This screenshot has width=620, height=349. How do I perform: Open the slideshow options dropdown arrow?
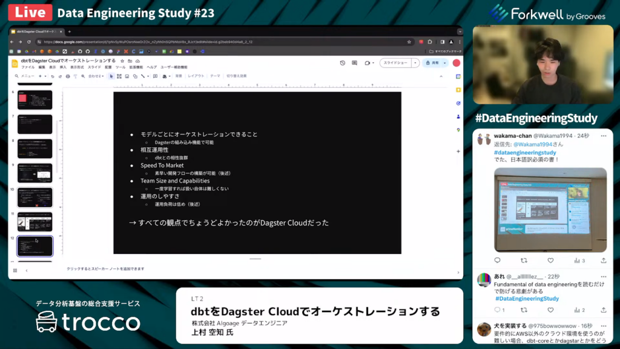click(x=415, y=63)
